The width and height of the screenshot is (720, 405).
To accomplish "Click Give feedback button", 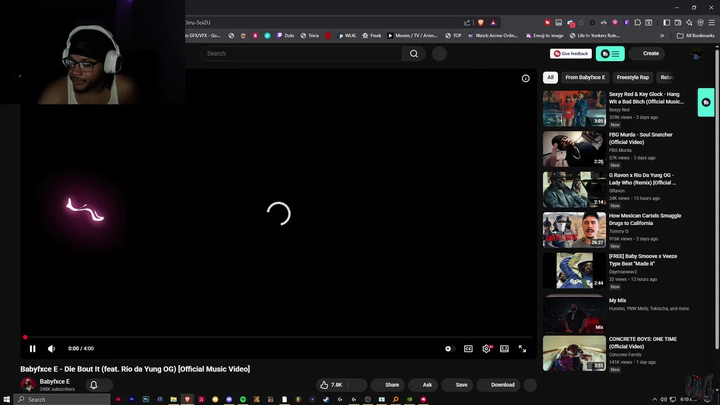I will (571, 53).
